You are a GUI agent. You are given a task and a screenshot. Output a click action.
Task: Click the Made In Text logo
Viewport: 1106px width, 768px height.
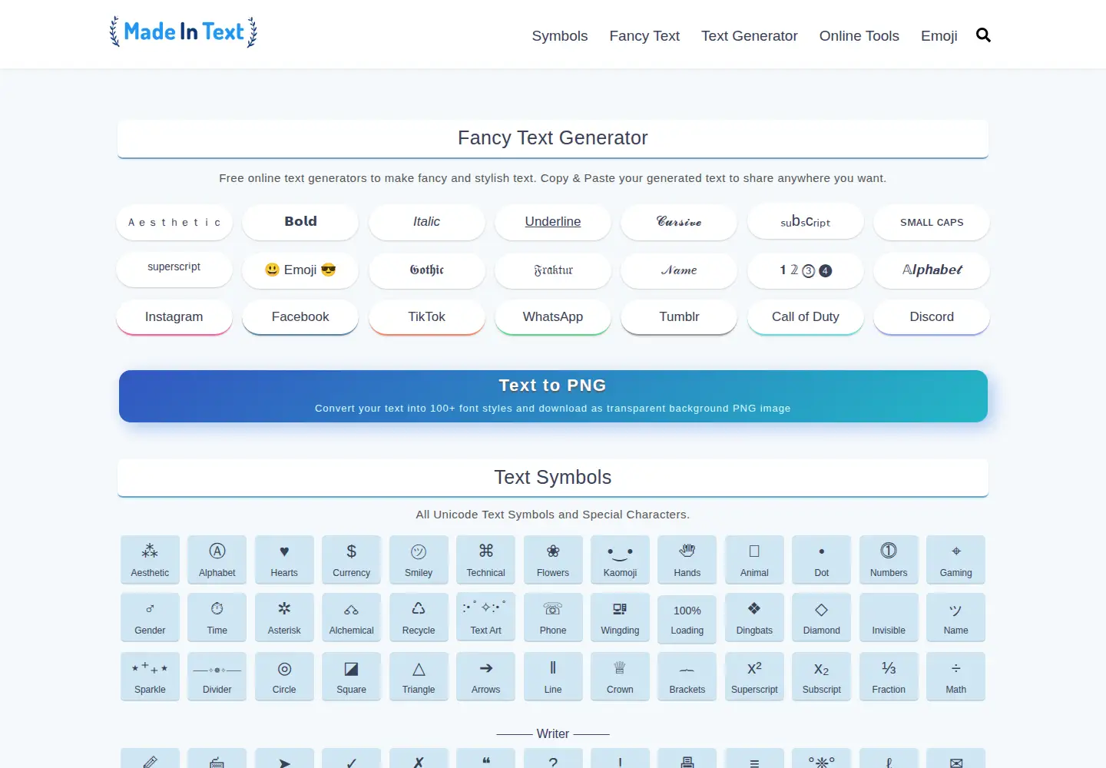tap(184, 32)
